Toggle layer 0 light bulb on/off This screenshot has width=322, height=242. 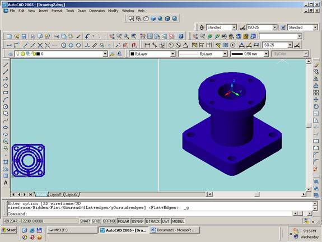coord(18,54)
